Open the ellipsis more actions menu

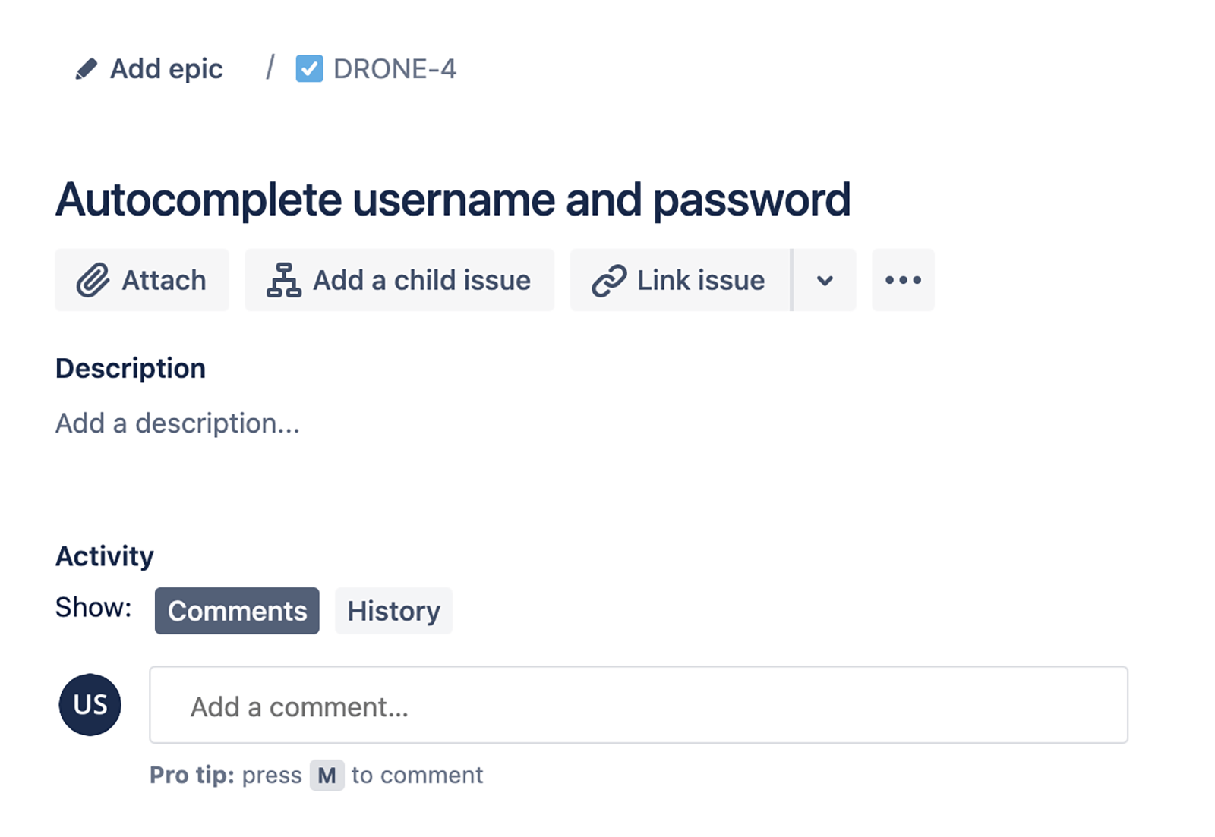(x=902, y=280)
